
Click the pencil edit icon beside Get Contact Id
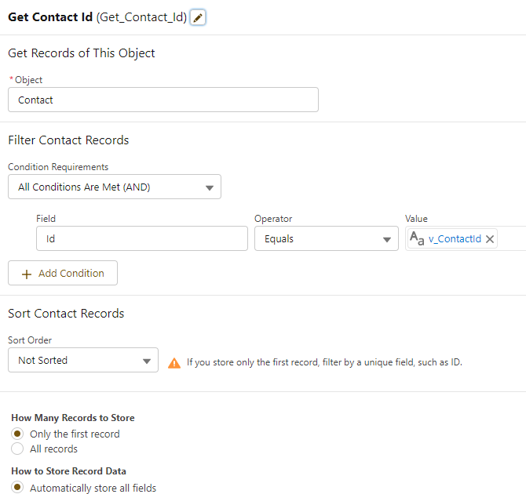(x=198, y=17)
